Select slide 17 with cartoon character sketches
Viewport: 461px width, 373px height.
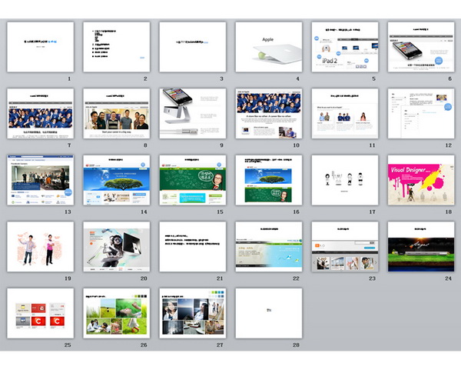point(344,180)
